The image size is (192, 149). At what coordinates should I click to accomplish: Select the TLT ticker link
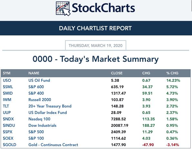[x=6, y=106]
